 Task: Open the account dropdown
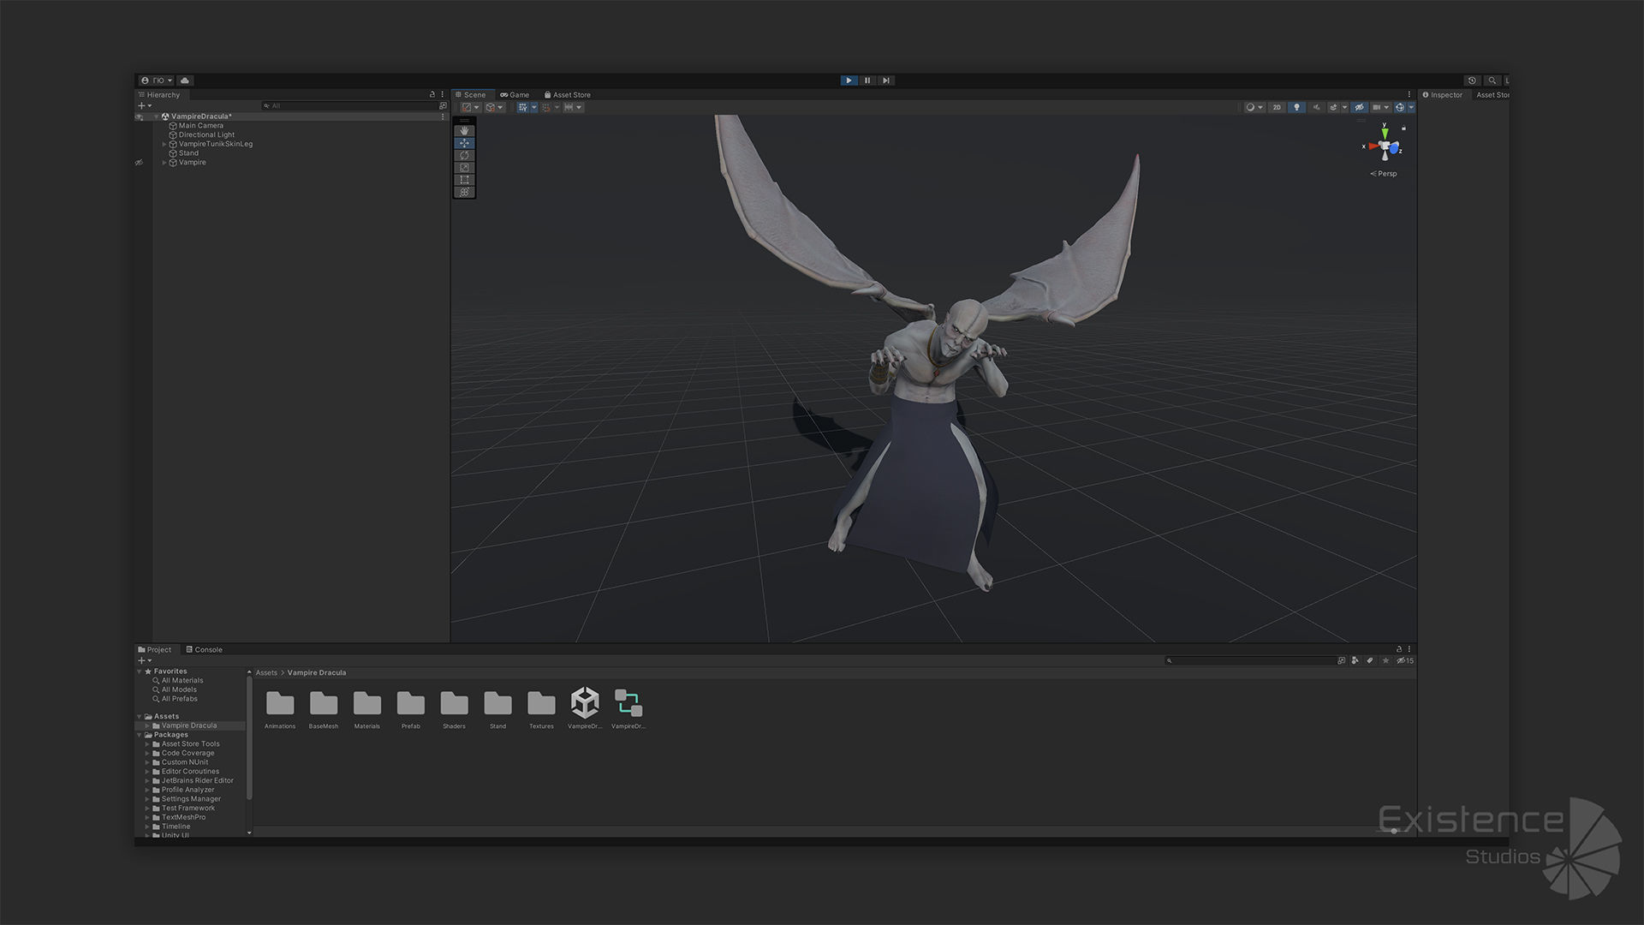coord(157,81)
